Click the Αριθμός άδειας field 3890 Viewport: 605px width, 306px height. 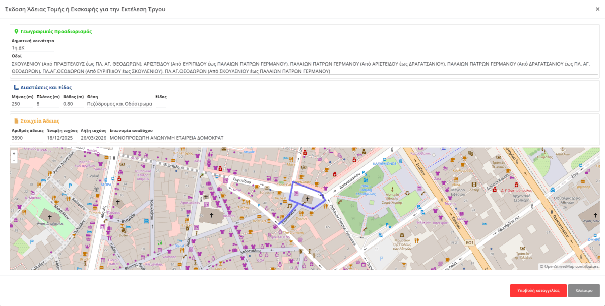coord(28,138)
